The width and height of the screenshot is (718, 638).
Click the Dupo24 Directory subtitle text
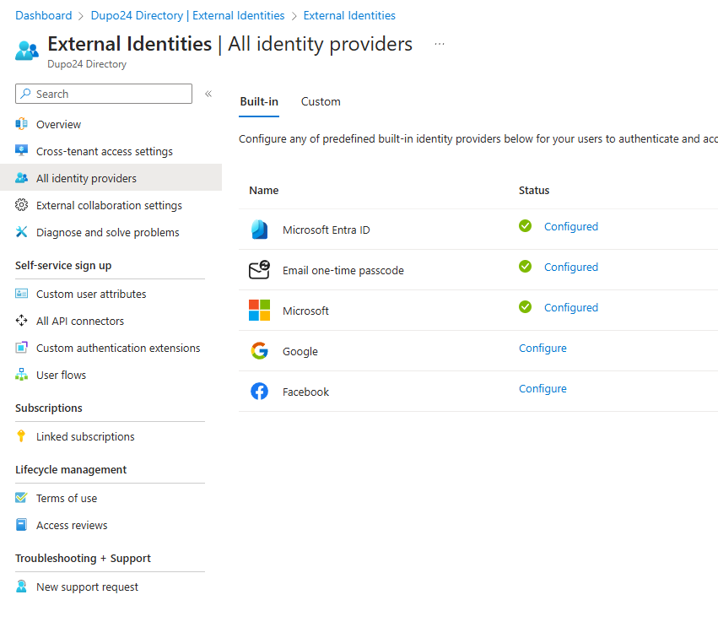coord(87,63)
